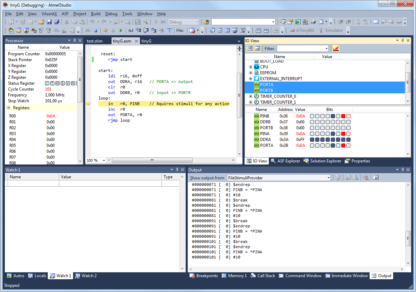Image resolution: width=416 pixels, height=292 pixels.
Task: Toggle the highest bit of PORTB
Action: (x=312, y=128)
